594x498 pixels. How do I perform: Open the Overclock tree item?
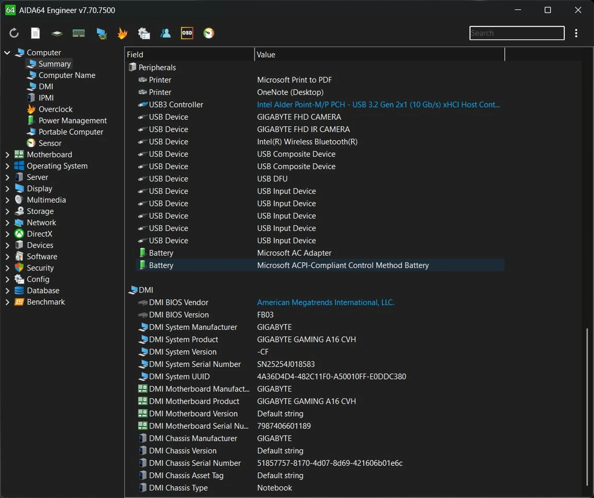(x=55, y=109)
